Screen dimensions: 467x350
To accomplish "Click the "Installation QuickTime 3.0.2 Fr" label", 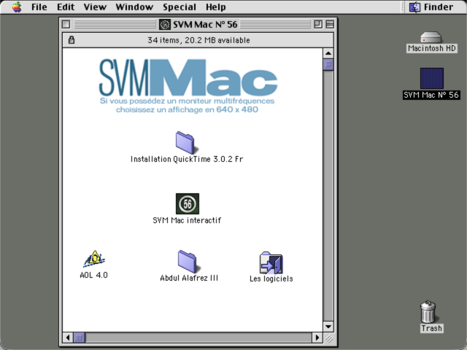I will [187, 159].
